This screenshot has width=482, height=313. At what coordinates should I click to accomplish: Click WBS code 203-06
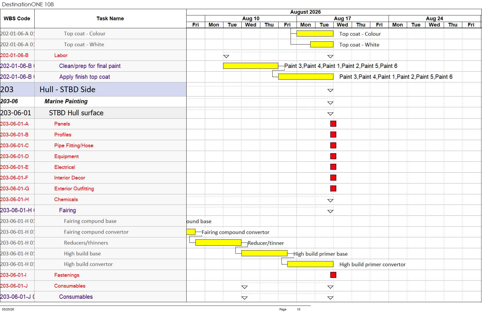9,101
